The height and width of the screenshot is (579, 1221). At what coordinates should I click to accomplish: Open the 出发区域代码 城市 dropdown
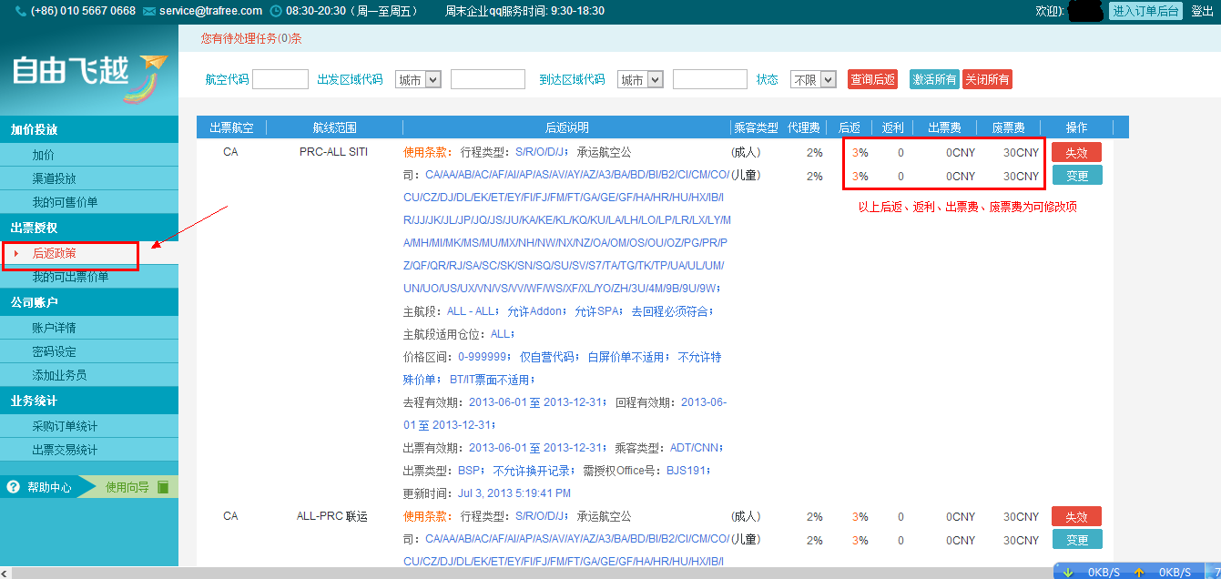tap(418, 80)
